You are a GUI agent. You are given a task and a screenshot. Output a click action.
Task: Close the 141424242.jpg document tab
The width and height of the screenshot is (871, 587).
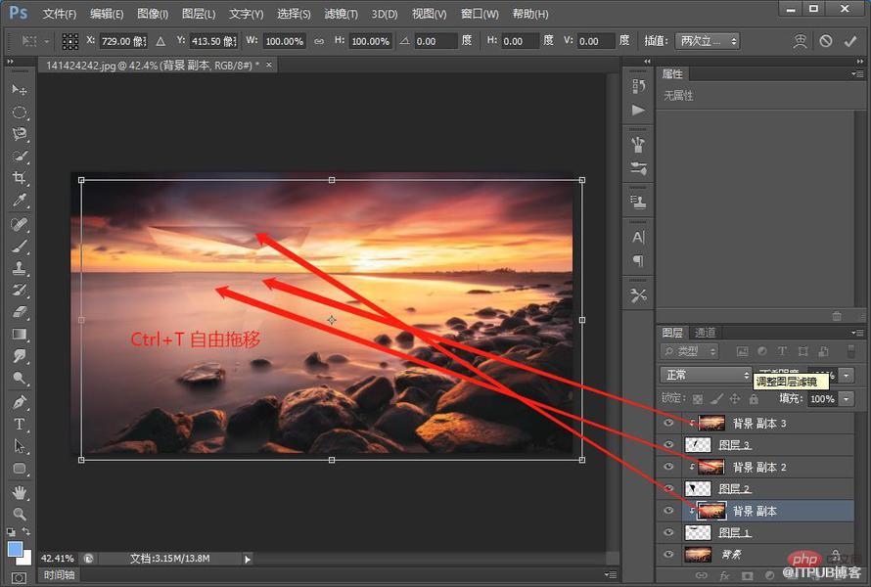click(x=269, y=65)
